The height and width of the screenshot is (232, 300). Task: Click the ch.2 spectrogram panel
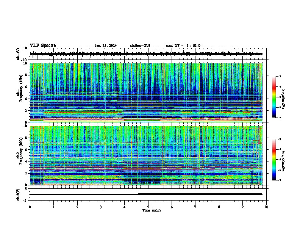[x=146, y=155]
